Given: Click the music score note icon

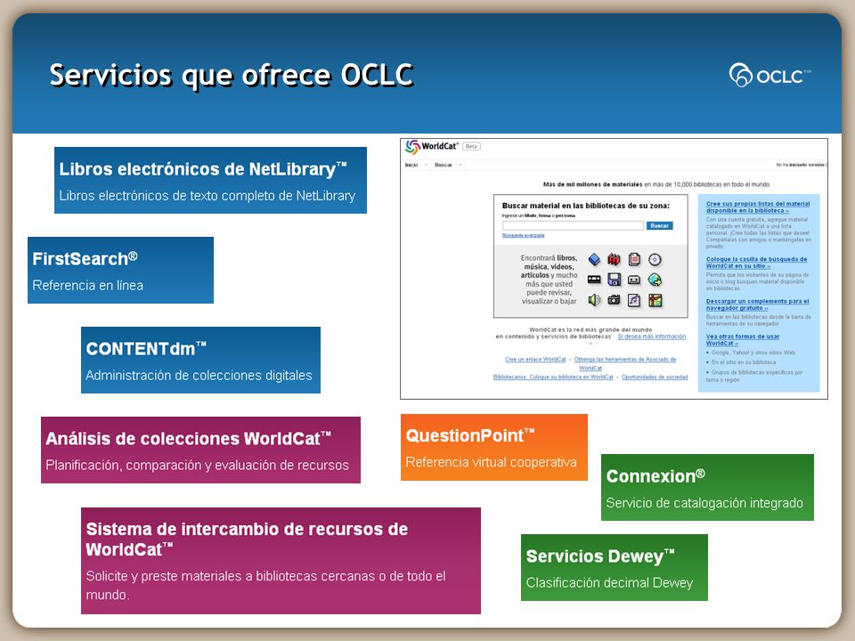Looking at the screenshot, I should (634, 300).
